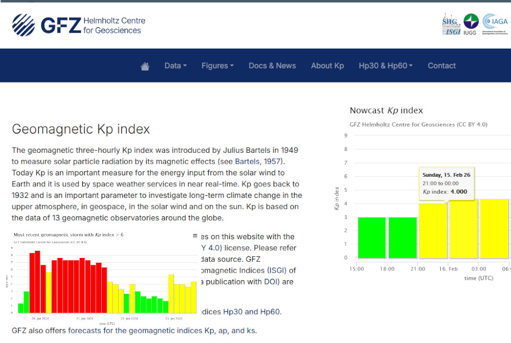Viewport: 511px width, 343px height.
Task: Click the Nowcast Kp index chart title
Action: click(x=386, y=110)
